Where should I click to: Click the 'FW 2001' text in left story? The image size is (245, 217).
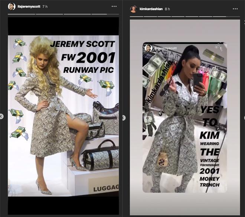(88, 58)
